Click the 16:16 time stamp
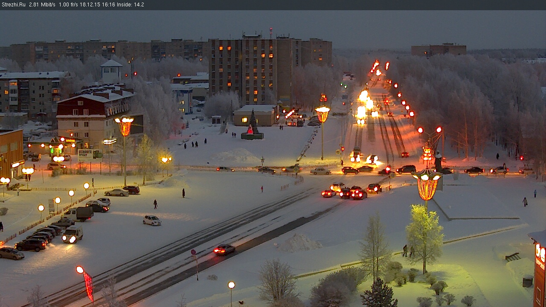546x307 pixels. point(108,5)
